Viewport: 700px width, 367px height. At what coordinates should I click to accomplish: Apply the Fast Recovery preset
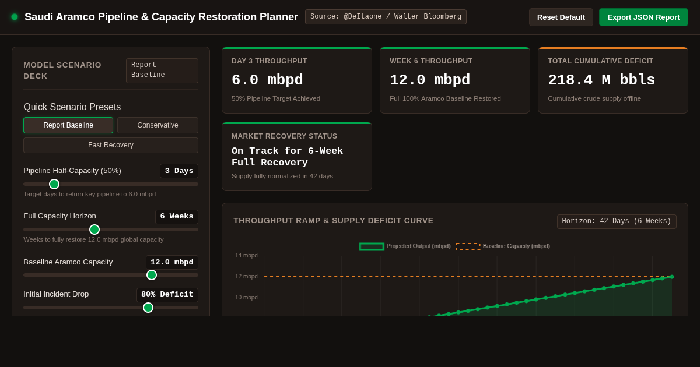(111, 145)
